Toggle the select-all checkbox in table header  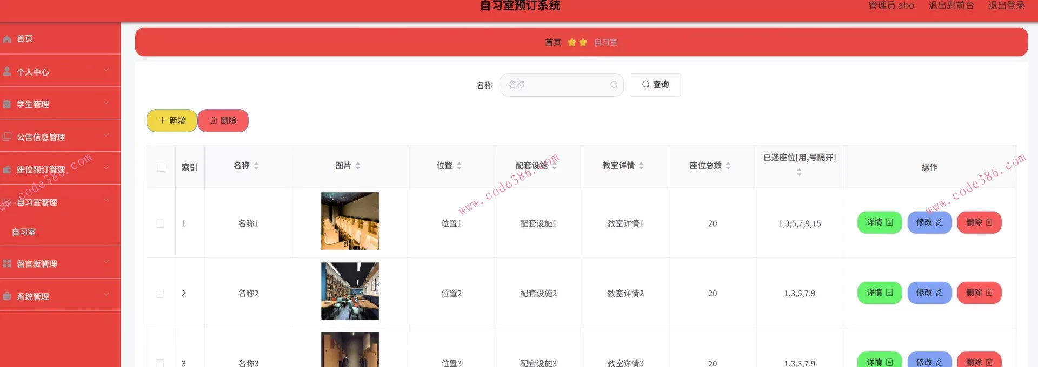(x=161, y=167)
